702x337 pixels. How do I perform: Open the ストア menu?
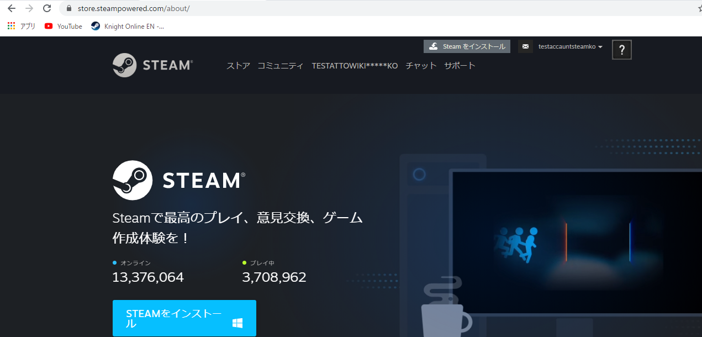(x=238, y=66)
